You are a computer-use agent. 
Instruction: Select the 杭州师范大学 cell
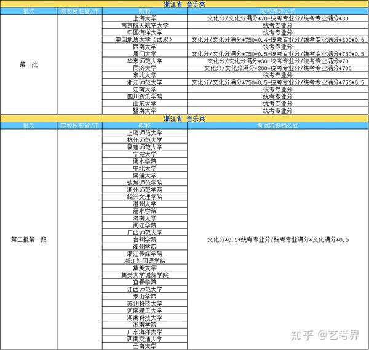tap(145, 140)
